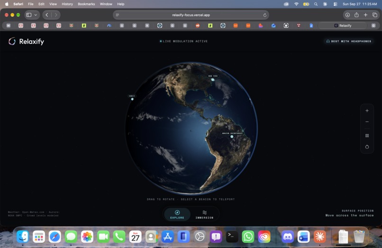Screen dimensions: 382x248
Task: Open the View menu
Action: 53,4
